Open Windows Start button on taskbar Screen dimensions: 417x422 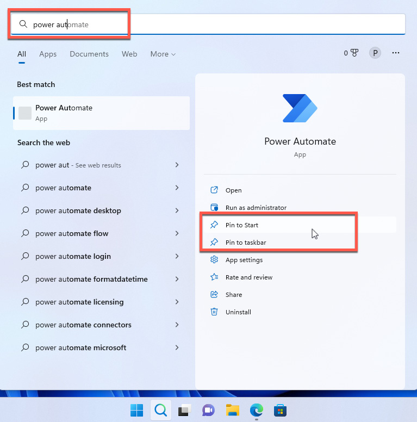136,410
